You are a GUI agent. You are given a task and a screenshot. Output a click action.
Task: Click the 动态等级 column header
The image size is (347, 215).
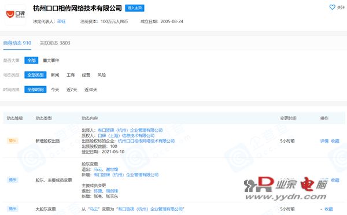tap(15, 118)
